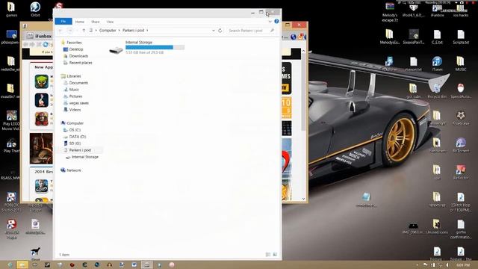Click Computer in the address breadcrumb
This screenshot has height=269, width=478.
[x=108, y=31]
